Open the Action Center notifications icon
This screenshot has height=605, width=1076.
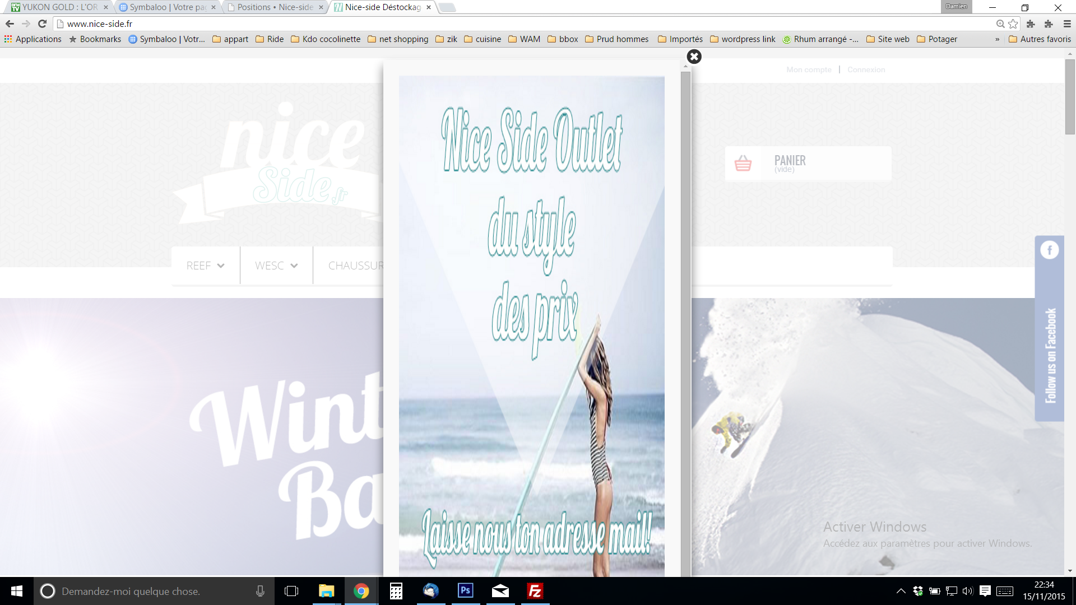point(985,591)
